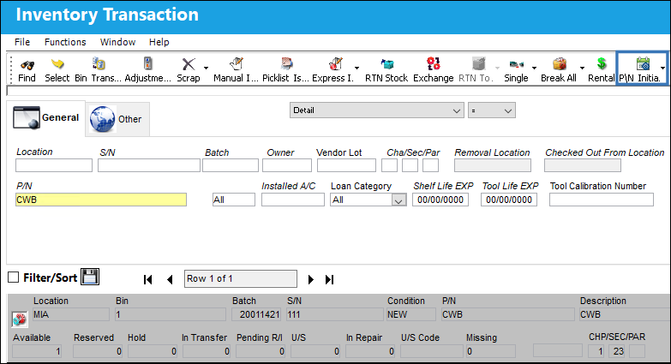The image size is (671, 364).
Task: Open the Help menu
Action: pos(159,42)
